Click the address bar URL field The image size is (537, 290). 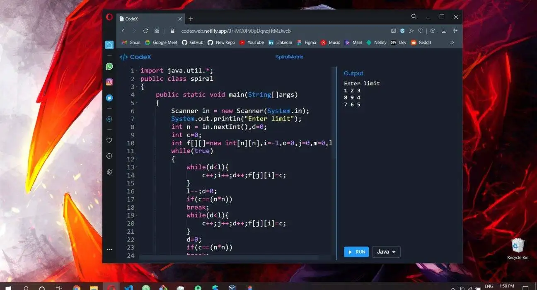pyautogui.click(x=236, y=31)
